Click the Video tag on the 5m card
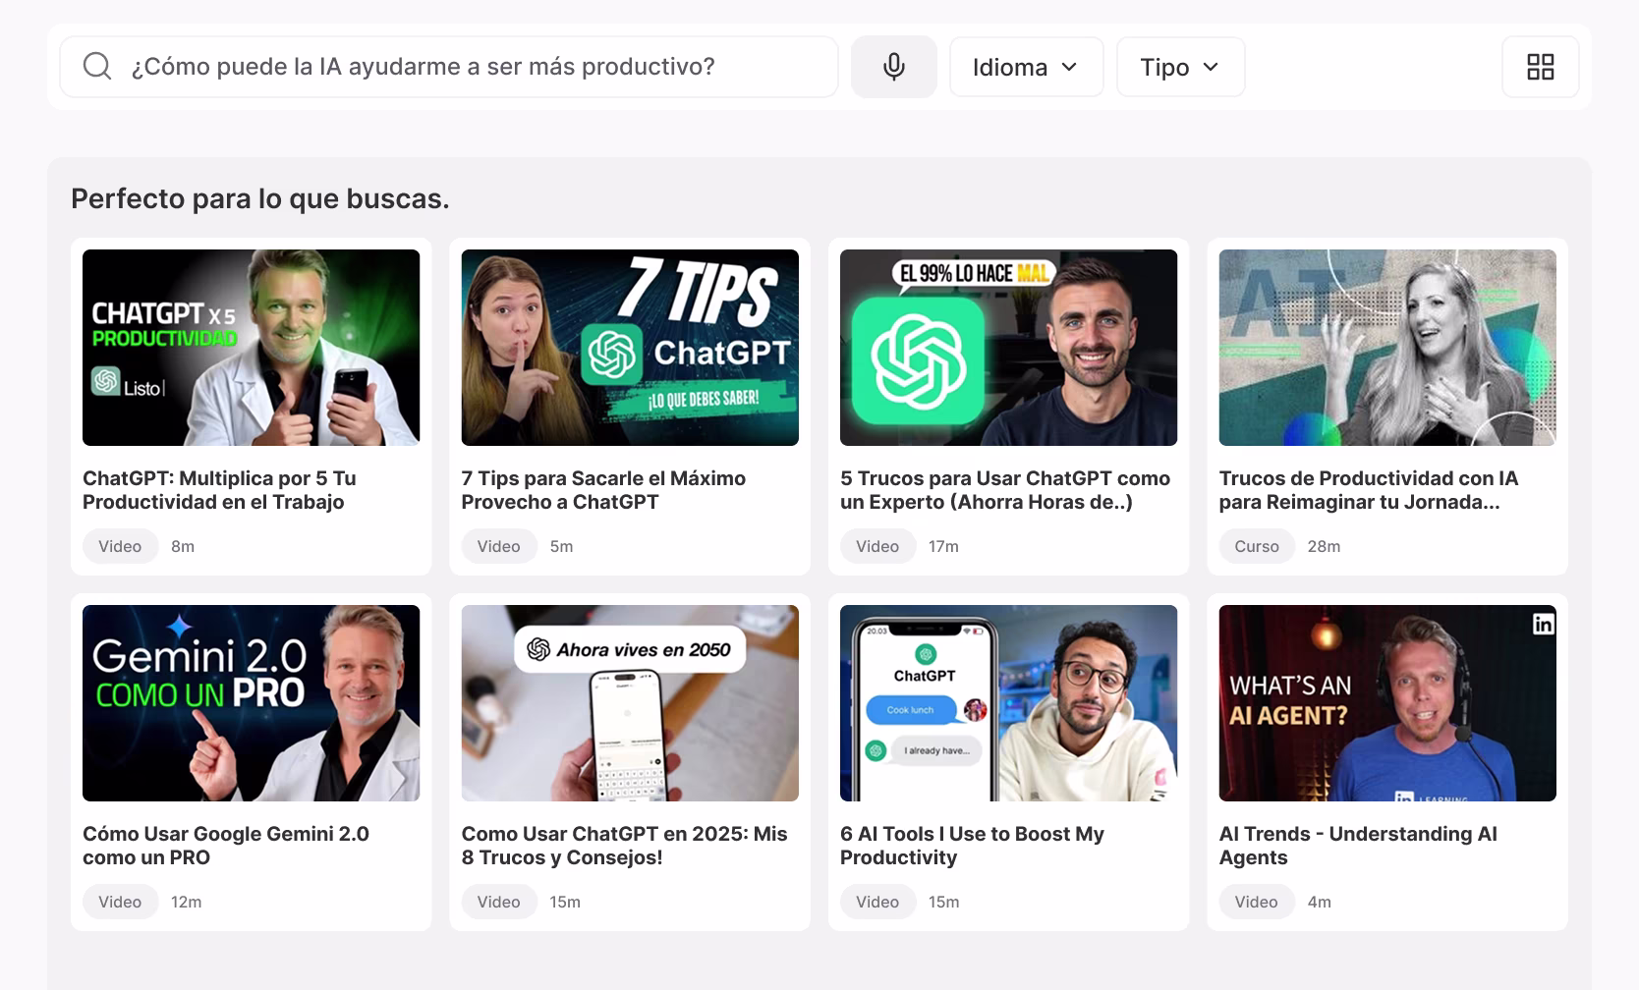Viewport: 1639px width, 990px height. [499, 546]
